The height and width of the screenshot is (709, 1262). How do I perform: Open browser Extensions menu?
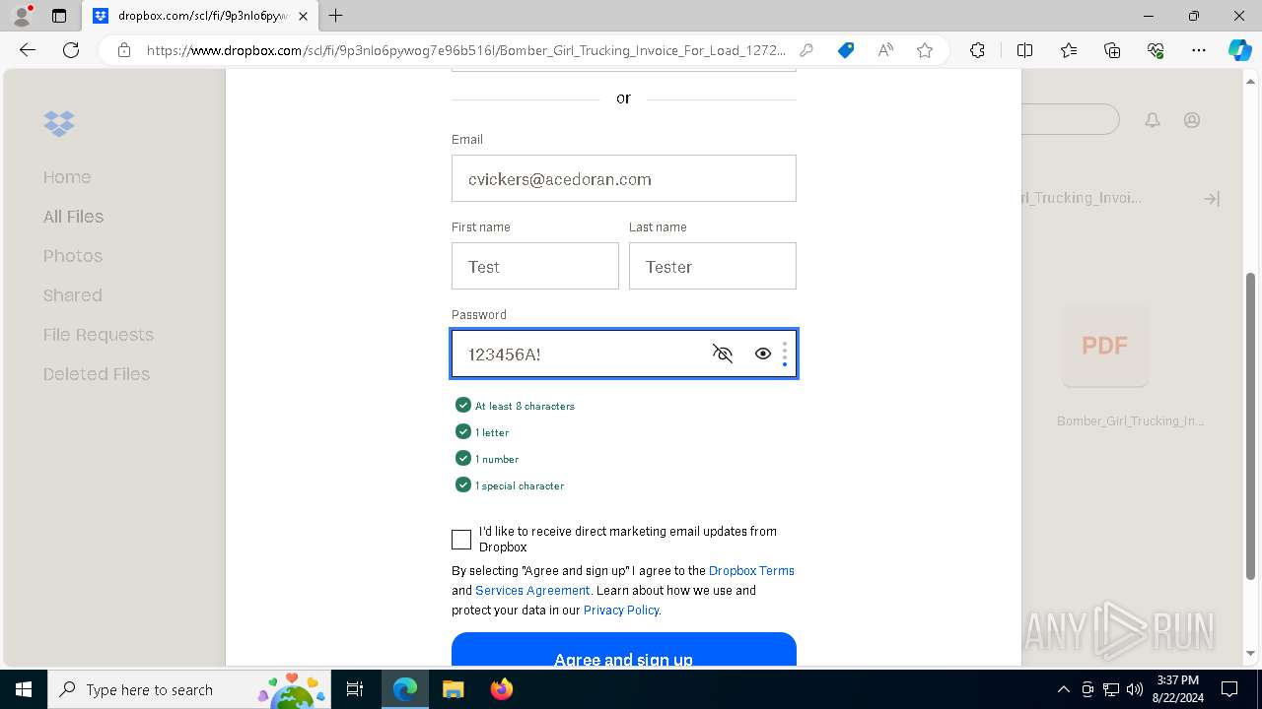[977, 50]
